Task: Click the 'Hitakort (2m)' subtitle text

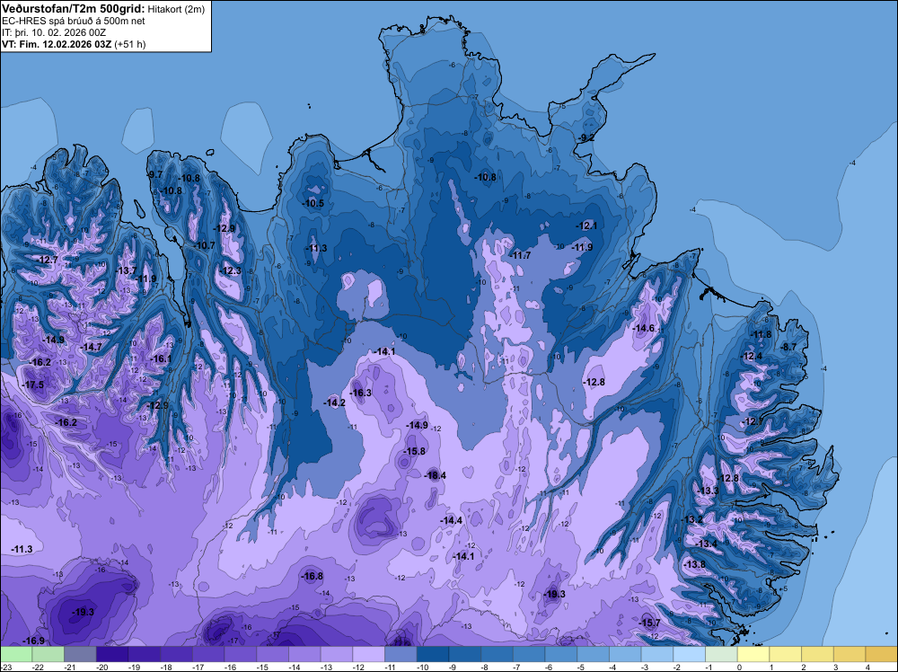Action: tap(176, 9)
